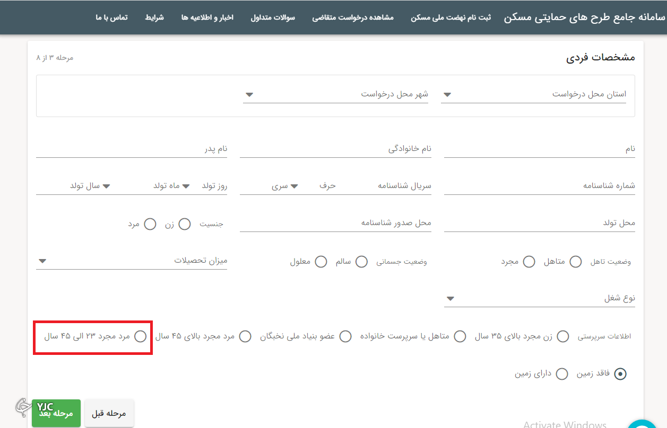
Task: Click the مرحله بعد next step button
Action: (x=56, y=413)
